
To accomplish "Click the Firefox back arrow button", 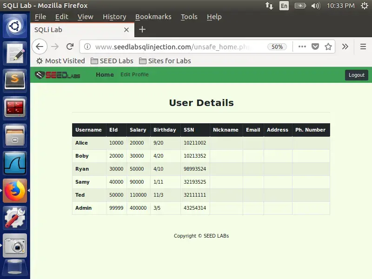I will click(x=40, y=46).
